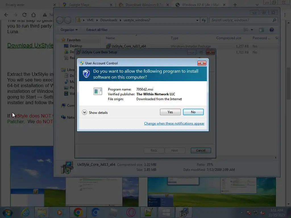Click browser back arrow
This screenshot has width=291, height=218.
6,15
